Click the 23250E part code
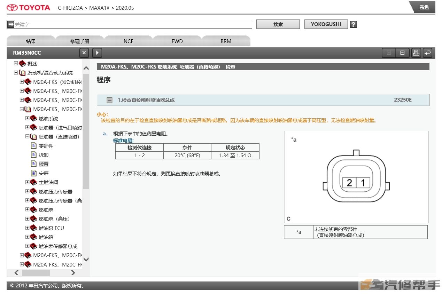442x294 pixels. click(403, 100)
